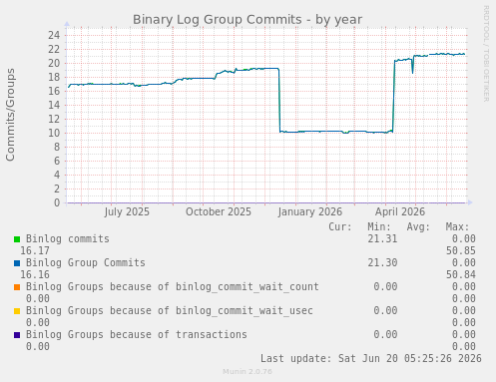Click the 'Avg:' column header
Image resolution: width=496 pixels, height=382 pixels.
[418, 227]
